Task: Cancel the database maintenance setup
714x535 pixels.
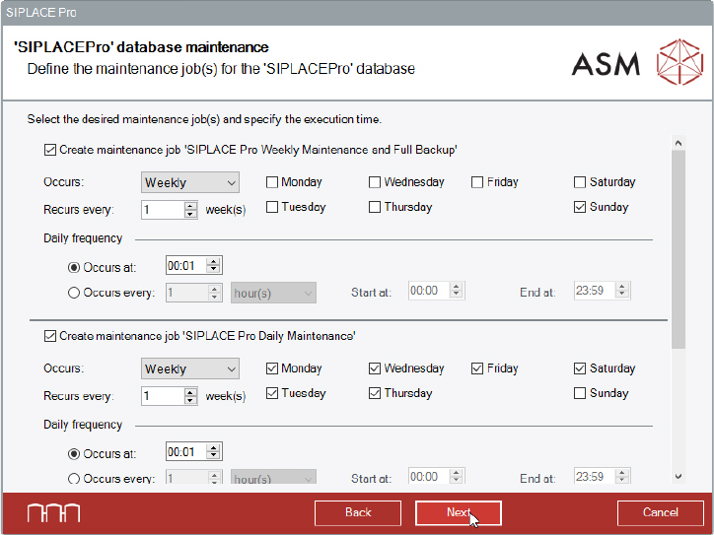Action: 660,512
